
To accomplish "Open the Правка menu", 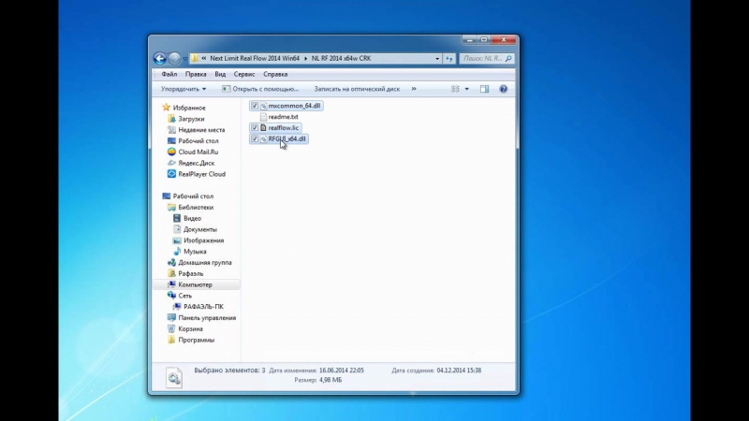I will tap(196, 75).
